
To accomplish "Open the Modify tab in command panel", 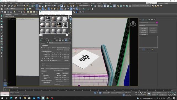I will click(x=143, y=20).
